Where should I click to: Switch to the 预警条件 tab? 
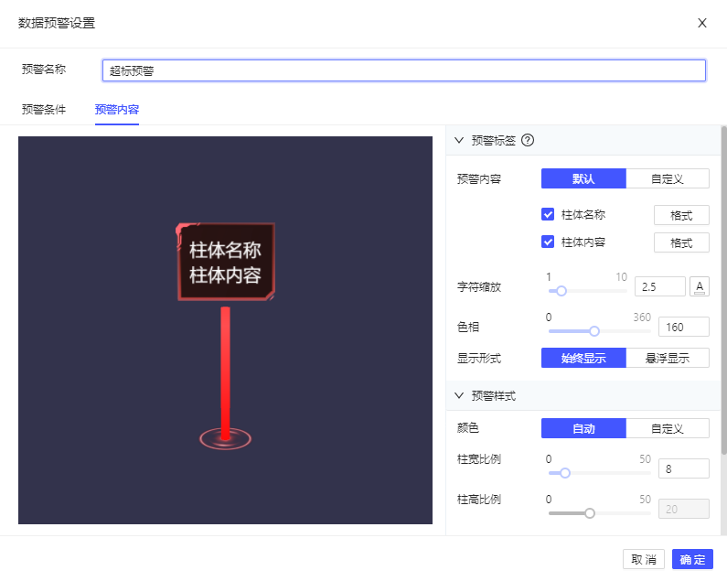coord(44,110)
